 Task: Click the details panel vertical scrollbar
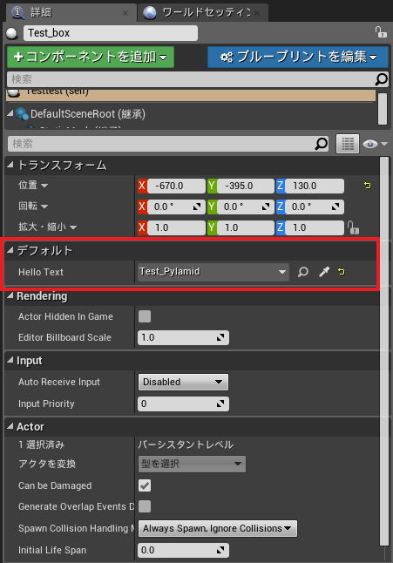384,351
